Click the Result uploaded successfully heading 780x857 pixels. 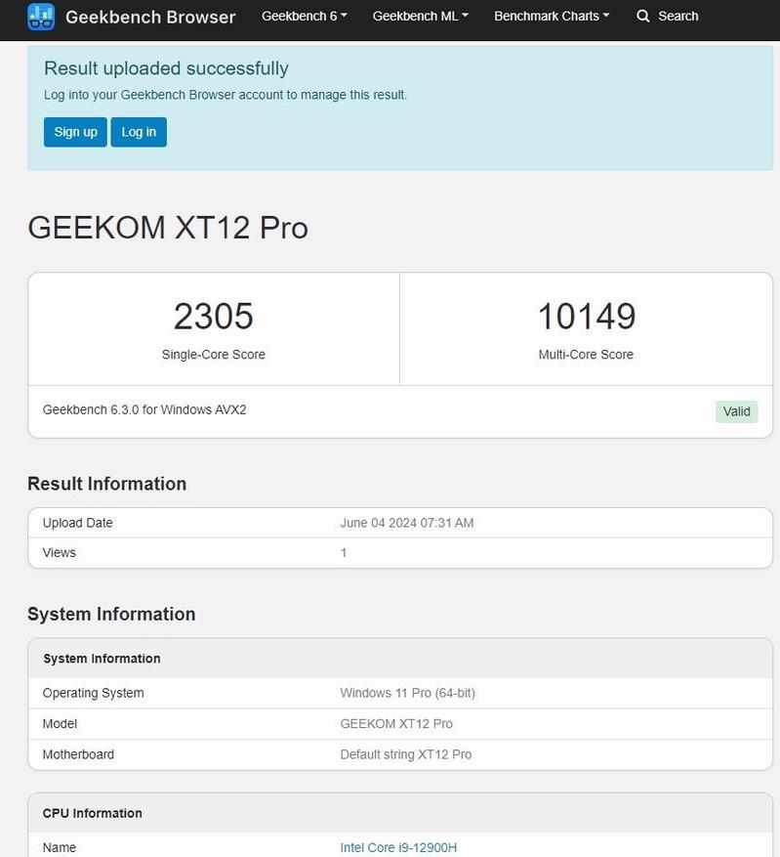pyautogui.click(x=166, y=68)
